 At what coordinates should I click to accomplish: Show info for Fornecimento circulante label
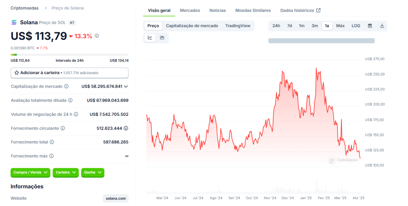tap(63, 128)
